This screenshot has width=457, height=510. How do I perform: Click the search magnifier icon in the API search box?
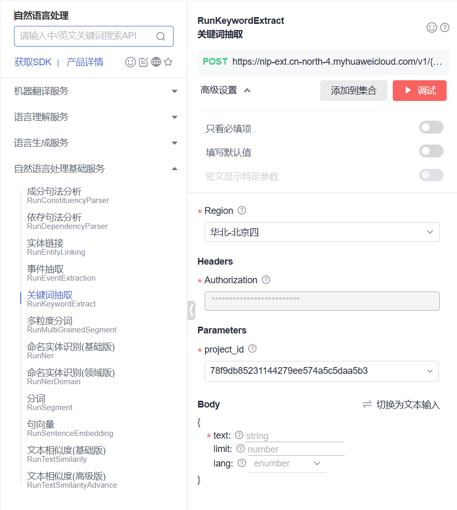(x=161, y=36)
